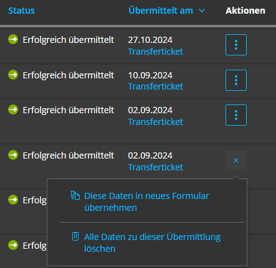The image size is (276, 268).
Task: Open Transferticket link for 10.09.2024
Action: pyautogui.click(x=156, y=86)
